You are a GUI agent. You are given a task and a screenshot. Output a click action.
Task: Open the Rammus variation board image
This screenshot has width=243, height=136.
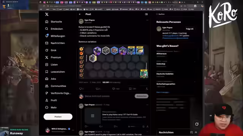pos(114,62)
